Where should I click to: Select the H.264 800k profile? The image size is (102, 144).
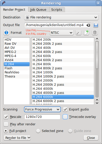(63, 64)
